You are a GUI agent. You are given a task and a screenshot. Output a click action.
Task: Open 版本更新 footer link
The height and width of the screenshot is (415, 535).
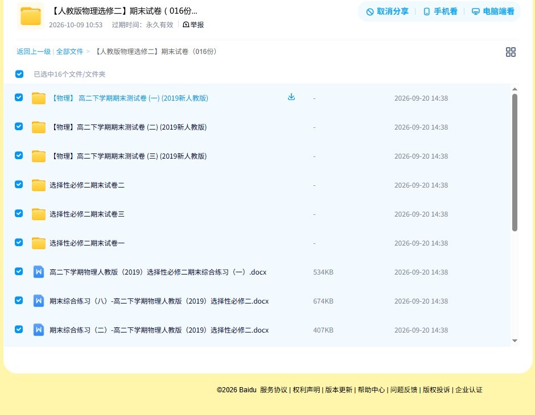(x=339, y=390)
